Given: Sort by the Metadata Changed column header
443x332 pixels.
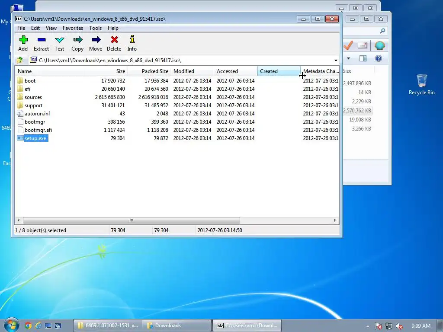Looking at the screenshot, I should click(320, 71).
